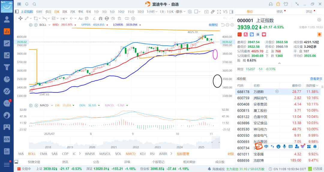Click the 前复权 adjustment button
Viewport: 324px width, 172px height.
[x=213, y=25]
